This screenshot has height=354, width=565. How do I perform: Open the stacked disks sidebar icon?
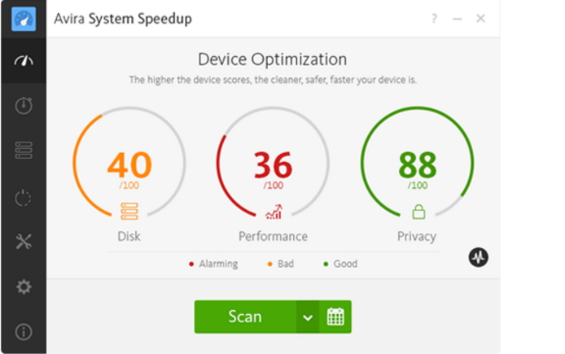pos(24,151)
